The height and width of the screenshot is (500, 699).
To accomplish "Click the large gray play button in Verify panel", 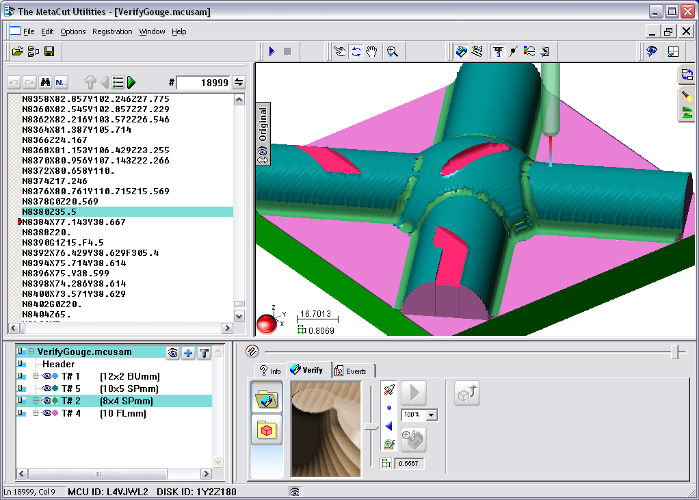I will pyautogui.click(x=414, y=393).
